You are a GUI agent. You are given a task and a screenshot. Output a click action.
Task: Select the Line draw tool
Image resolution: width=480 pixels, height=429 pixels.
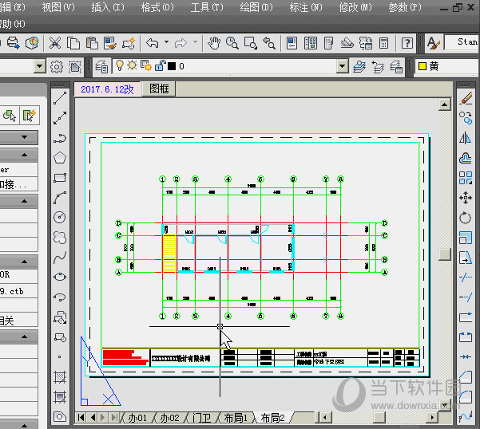(x=60, y=98)
